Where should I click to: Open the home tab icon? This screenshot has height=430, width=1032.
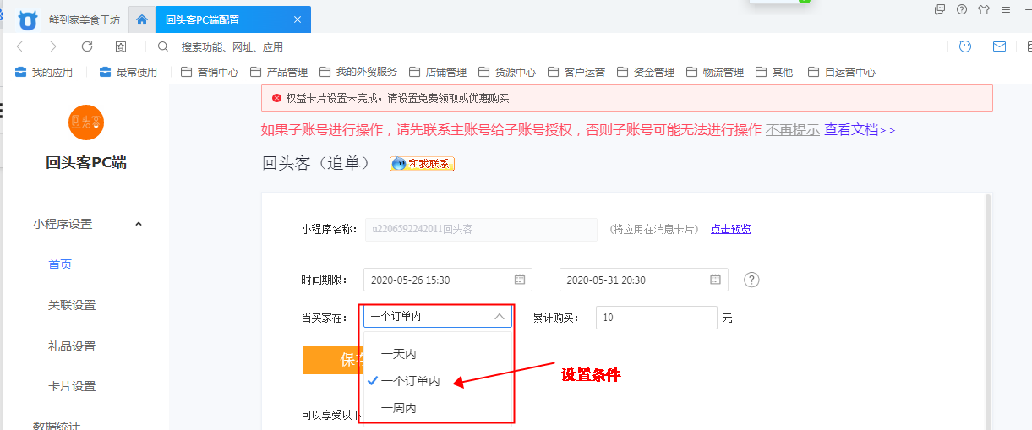[x=142, y=19]
